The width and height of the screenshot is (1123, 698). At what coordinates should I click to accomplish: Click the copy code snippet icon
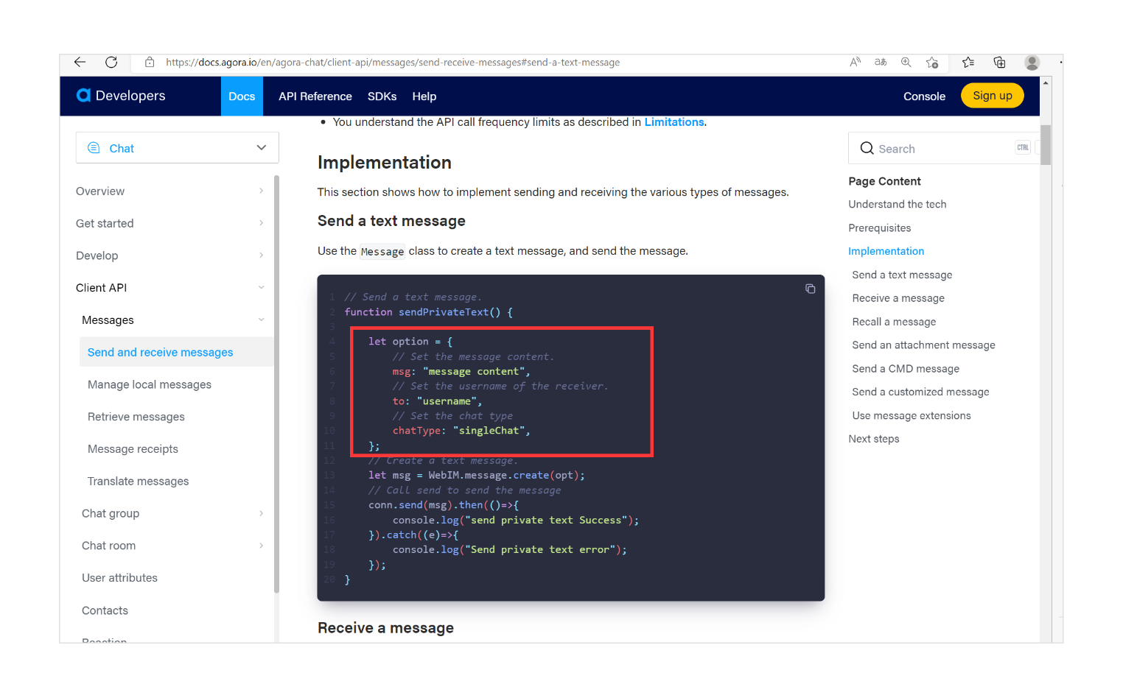[811, 289]
